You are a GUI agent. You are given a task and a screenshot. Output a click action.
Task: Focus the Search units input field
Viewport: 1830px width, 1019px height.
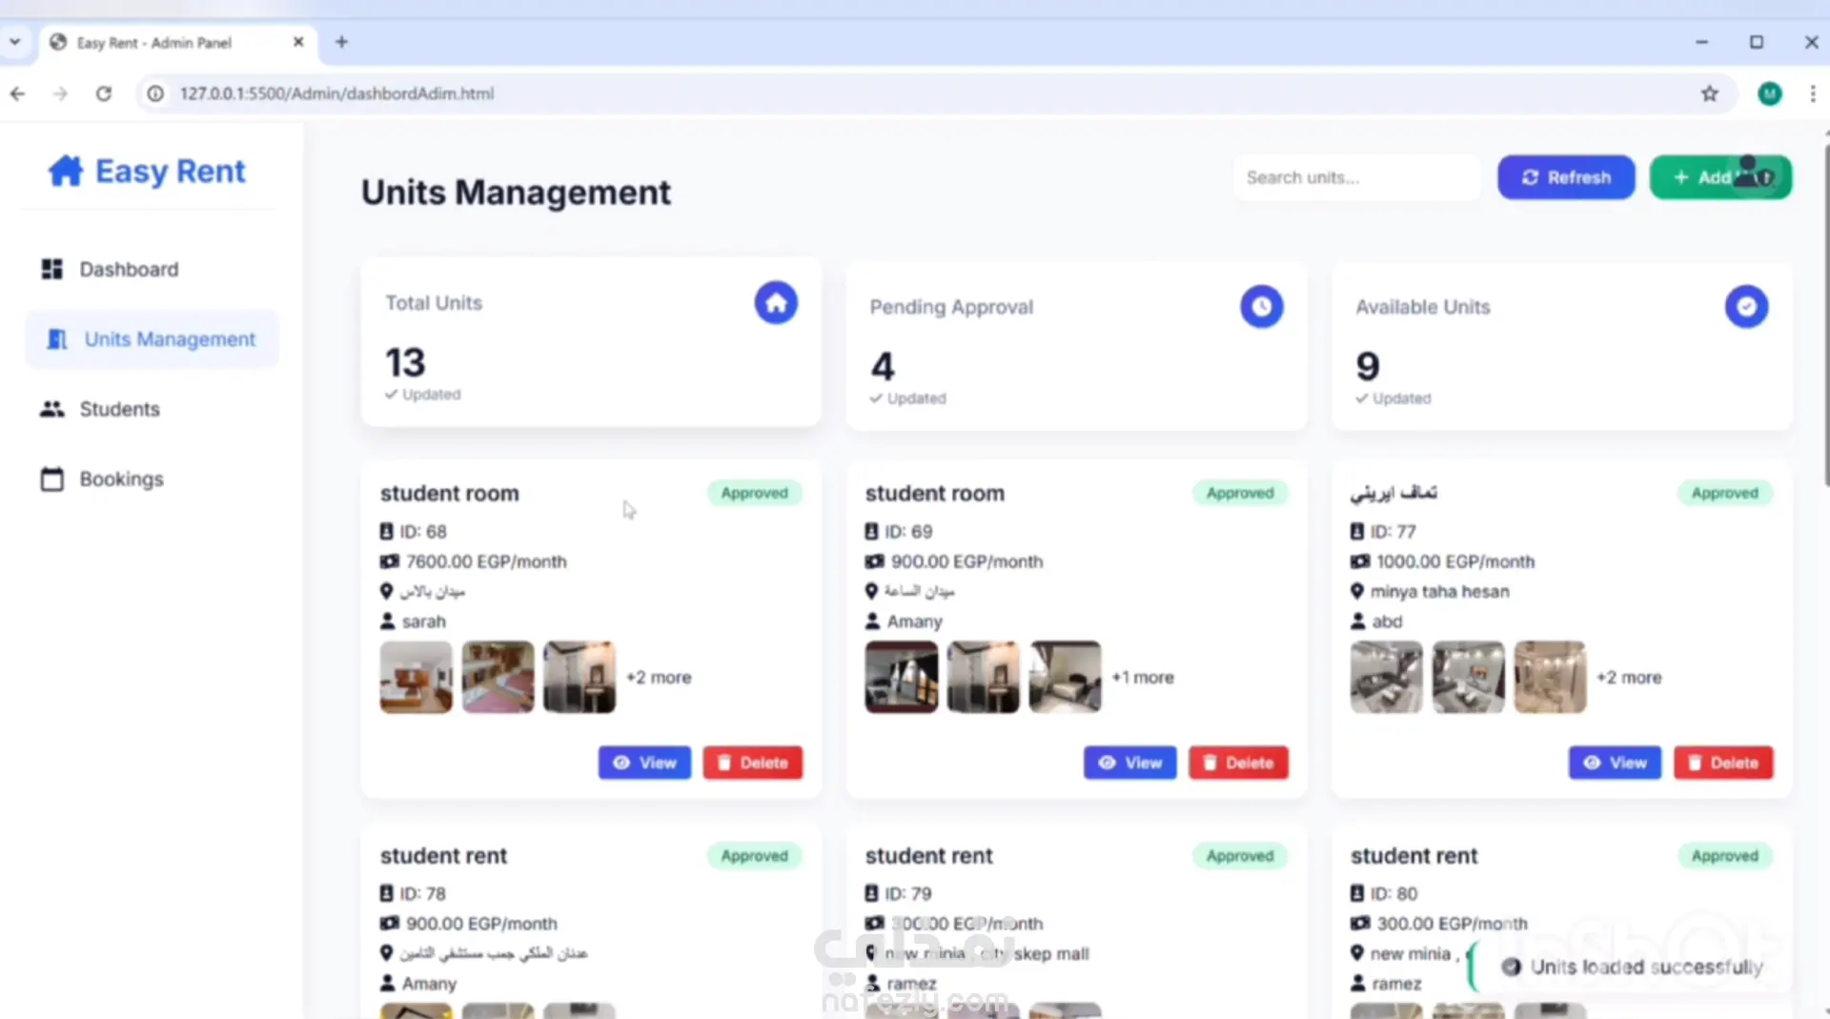tap(1356, 177)
